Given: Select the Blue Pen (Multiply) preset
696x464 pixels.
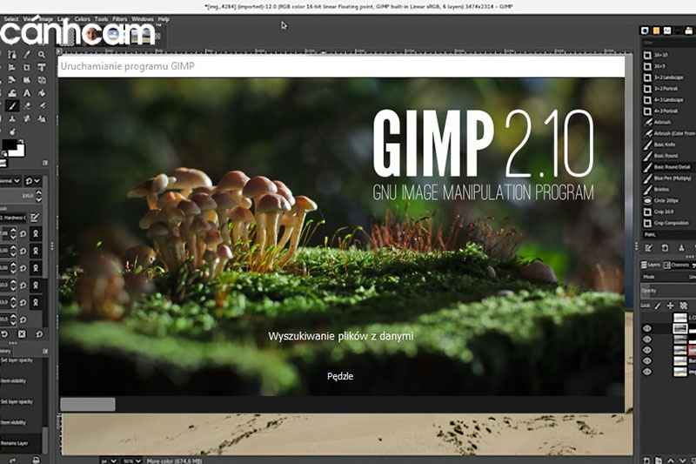Looking at the screenshot, I should pos(669,178).
